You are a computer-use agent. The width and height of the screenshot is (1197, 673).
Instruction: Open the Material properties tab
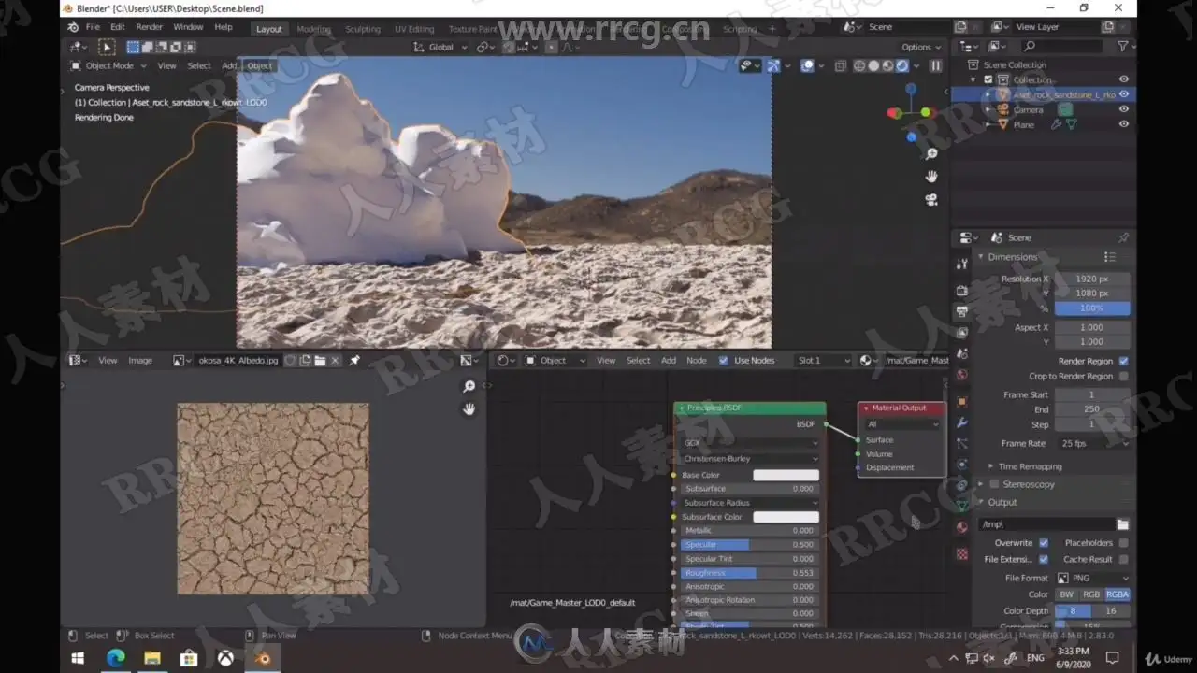[x=962, y=528]
